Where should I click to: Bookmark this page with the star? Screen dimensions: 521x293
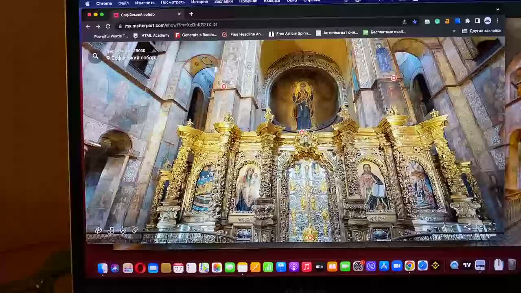click(414, 22)
